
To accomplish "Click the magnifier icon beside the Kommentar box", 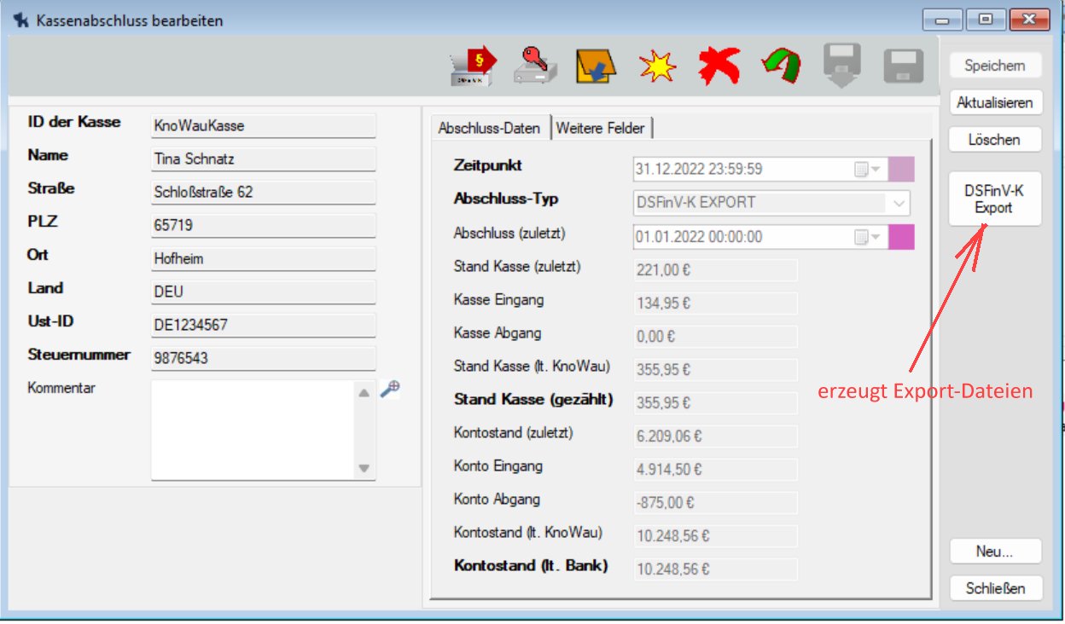I will [390, 390].
